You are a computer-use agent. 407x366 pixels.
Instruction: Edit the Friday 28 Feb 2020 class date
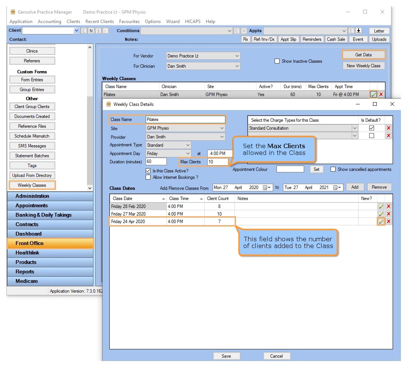tap(381, 206)
